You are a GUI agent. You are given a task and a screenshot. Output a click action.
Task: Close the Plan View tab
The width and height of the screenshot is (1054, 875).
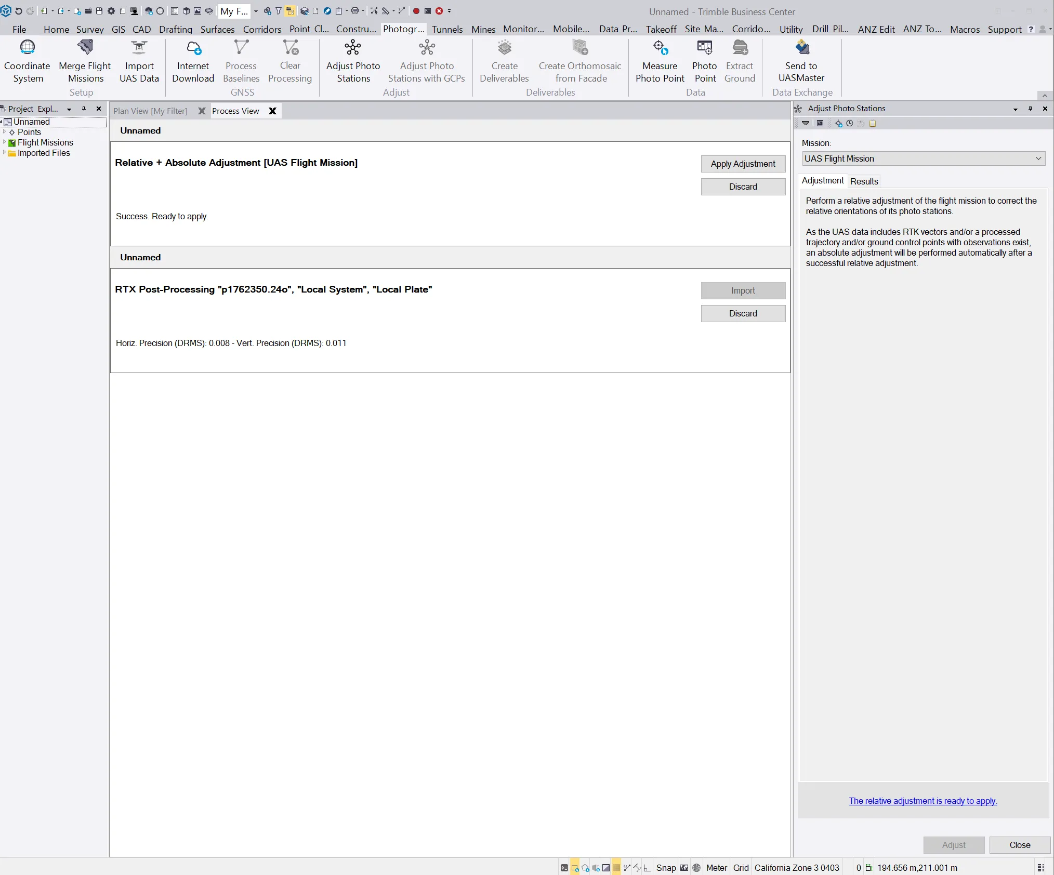[202, 111]
